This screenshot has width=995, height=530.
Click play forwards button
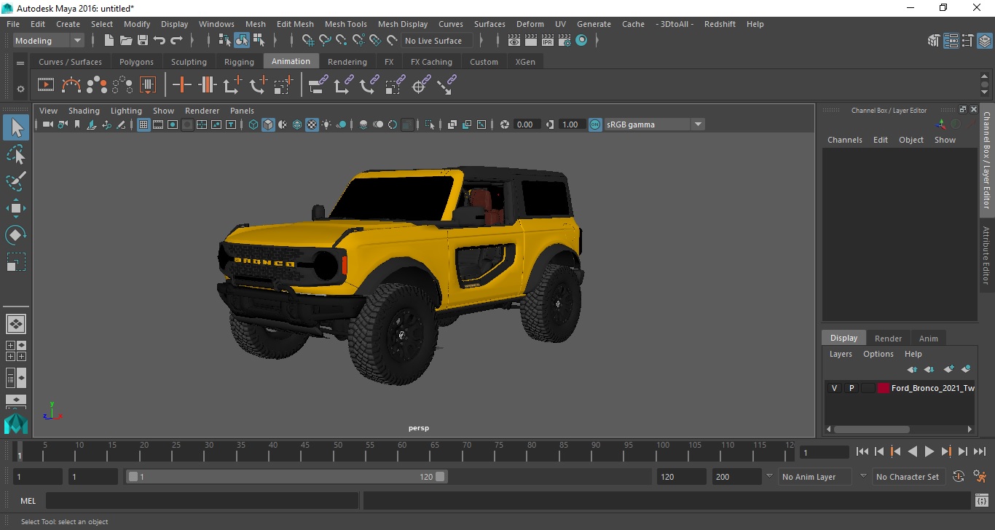(929, 451)
